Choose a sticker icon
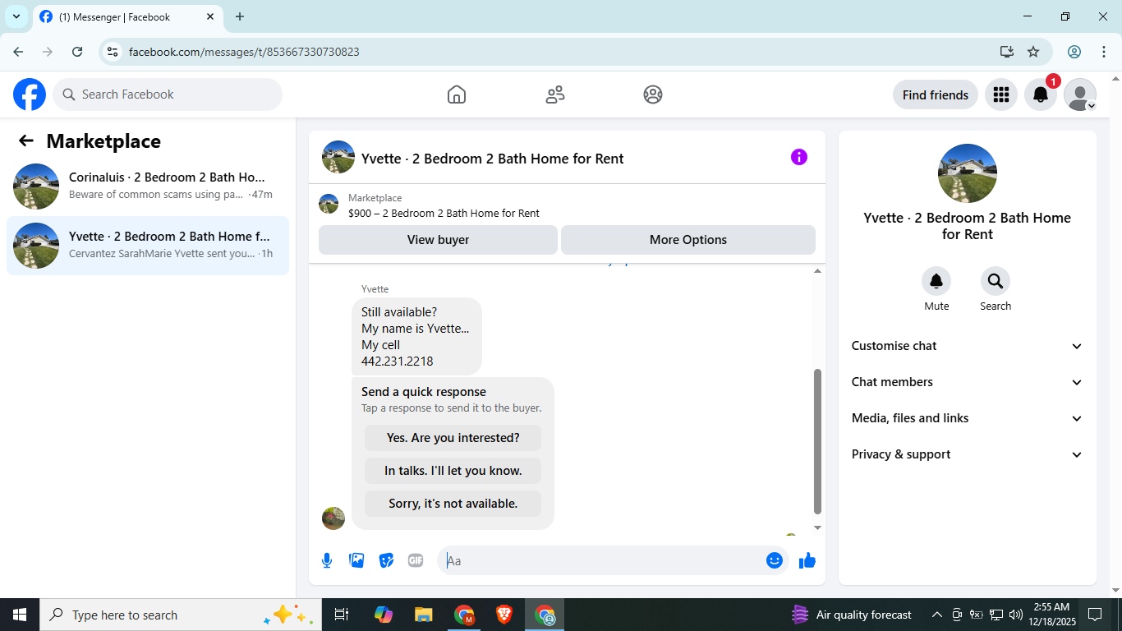This screenshot has width=1122, height=631. [x=386, y=560]
